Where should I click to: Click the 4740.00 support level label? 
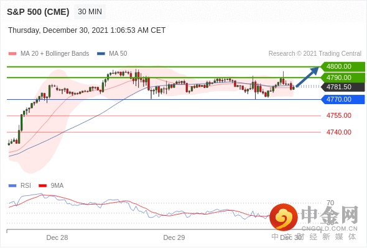339,132
